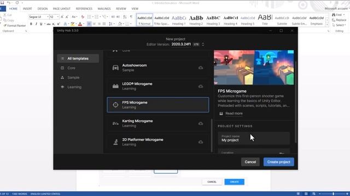Expand the Word styles gallery
The width and height of the screenshot is (350, 196).
click(x=327, y=25)
